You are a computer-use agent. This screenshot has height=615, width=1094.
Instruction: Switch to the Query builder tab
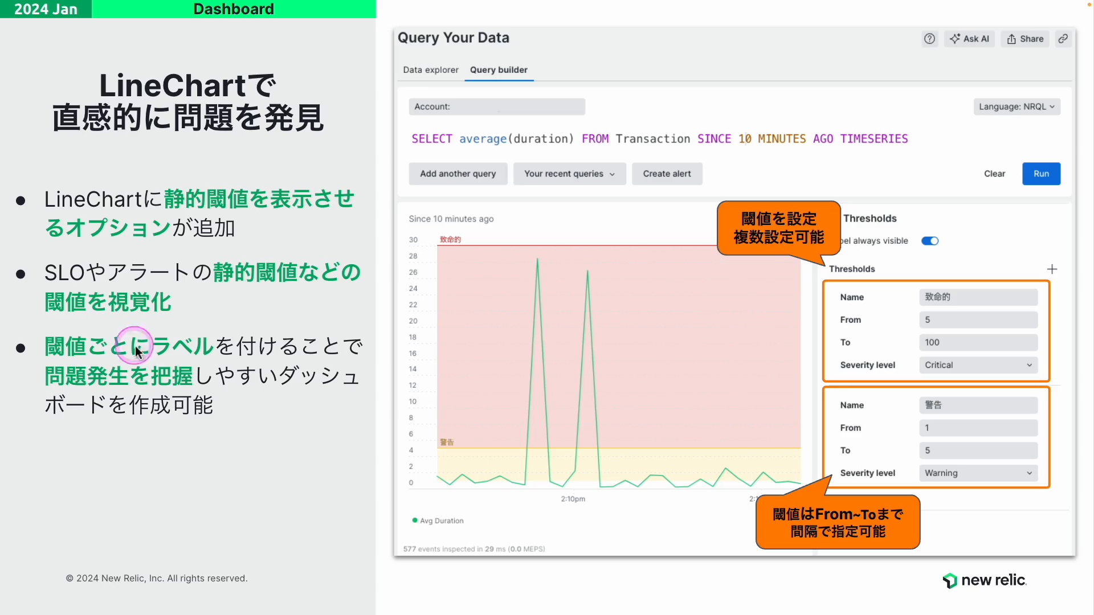click(x=499, y=70)
